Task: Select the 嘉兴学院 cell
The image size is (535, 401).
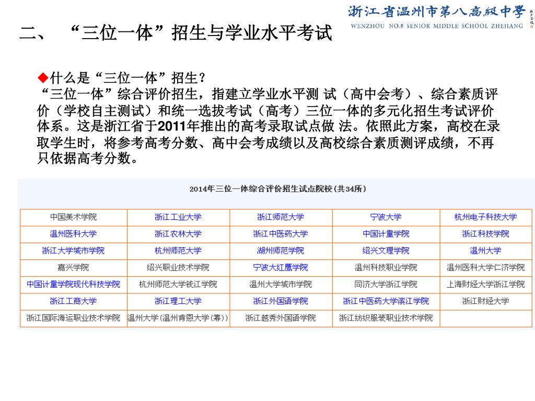Action: click(x=74, y=268)
